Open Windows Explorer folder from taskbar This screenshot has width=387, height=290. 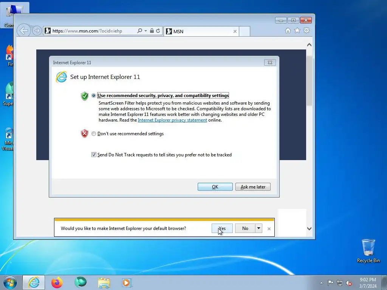[104, 282]
